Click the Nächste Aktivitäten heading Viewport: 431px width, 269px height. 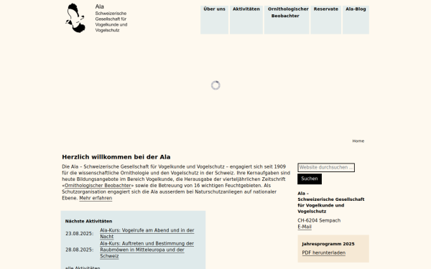(x=88, y=221)
